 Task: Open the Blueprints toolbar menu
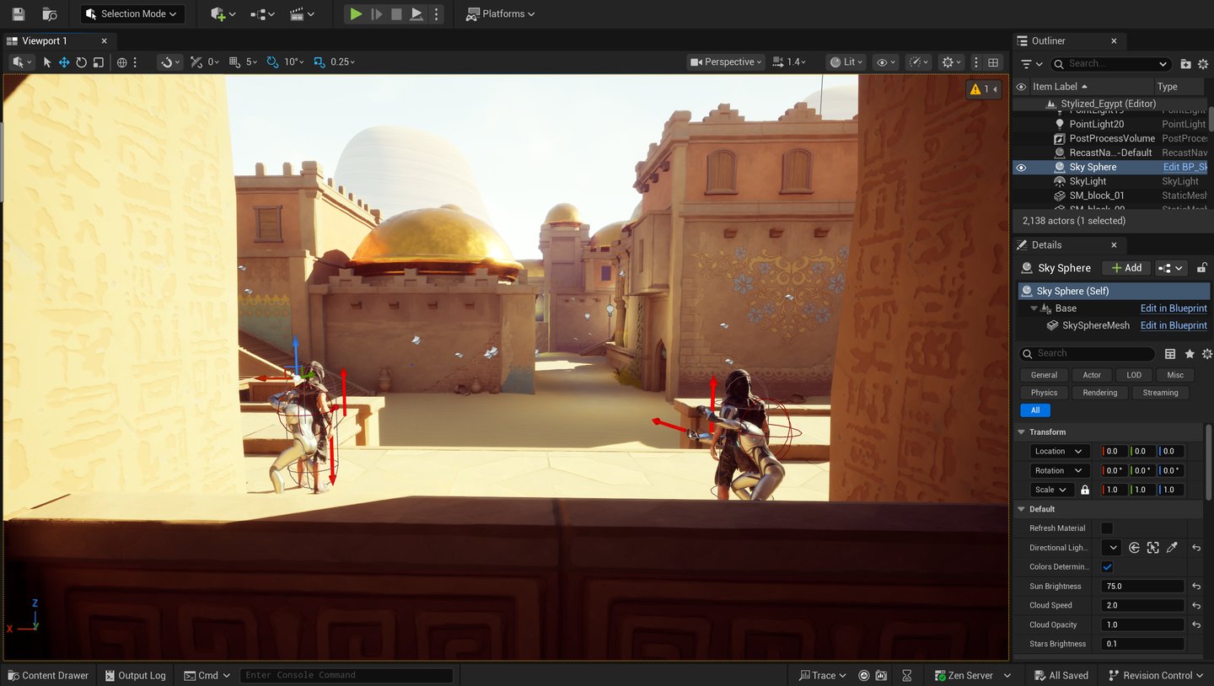point(263,14)
